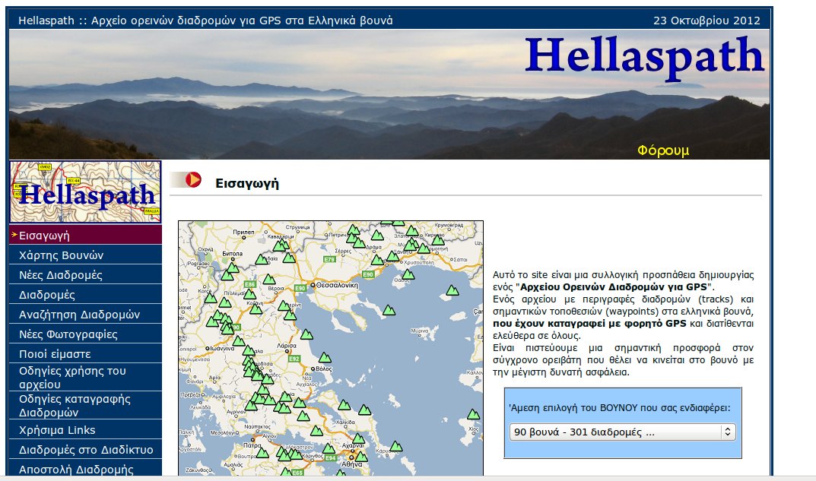Image resolution: width=816 pixels, height=481 pixels.
Task: Open Οδηγίες καταγραφής Διαδρομών
Action: (85, 406)
